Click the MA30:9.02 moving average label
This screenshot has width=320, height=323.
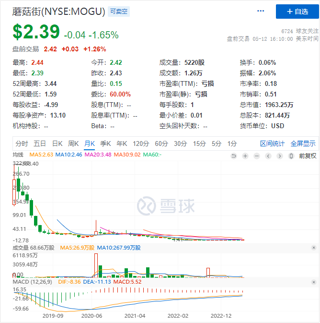127,155
